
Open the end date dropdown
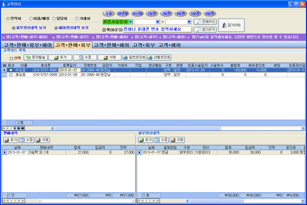(x=189, y=22)
